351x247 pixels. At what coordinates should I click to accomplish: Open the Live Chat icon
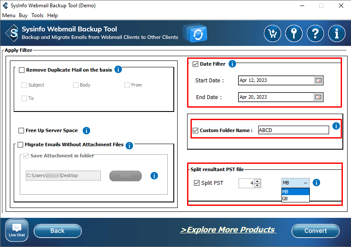click(x=17, y=230)
